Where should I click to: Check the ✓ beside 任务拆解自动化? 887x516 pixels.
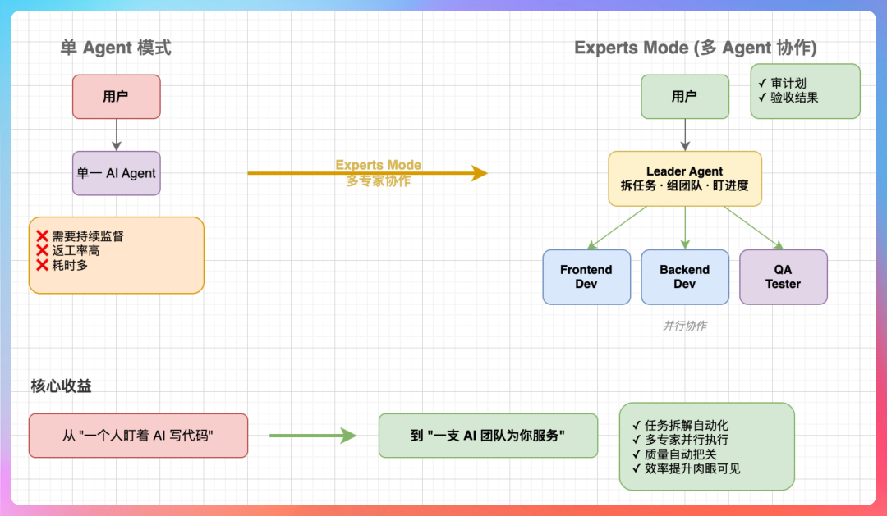click(637, 424)
